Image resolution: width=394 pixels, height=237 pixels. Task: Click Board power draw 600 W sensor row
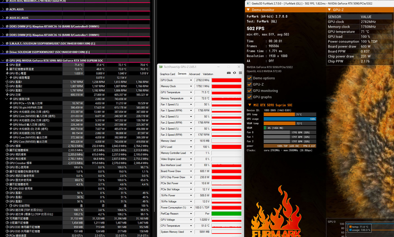click(360, 46)
